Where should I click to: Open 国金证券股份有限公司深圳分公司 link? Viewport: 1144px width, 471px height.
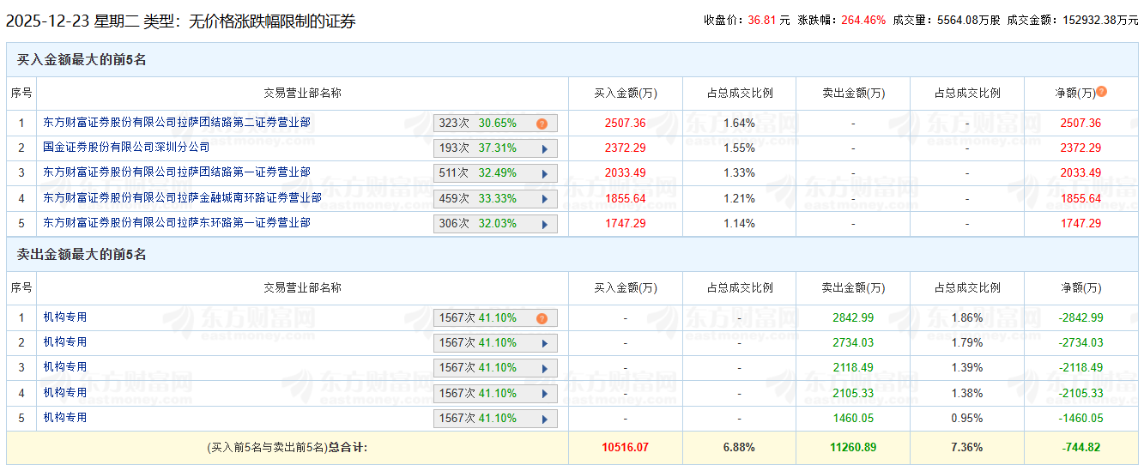126,148
